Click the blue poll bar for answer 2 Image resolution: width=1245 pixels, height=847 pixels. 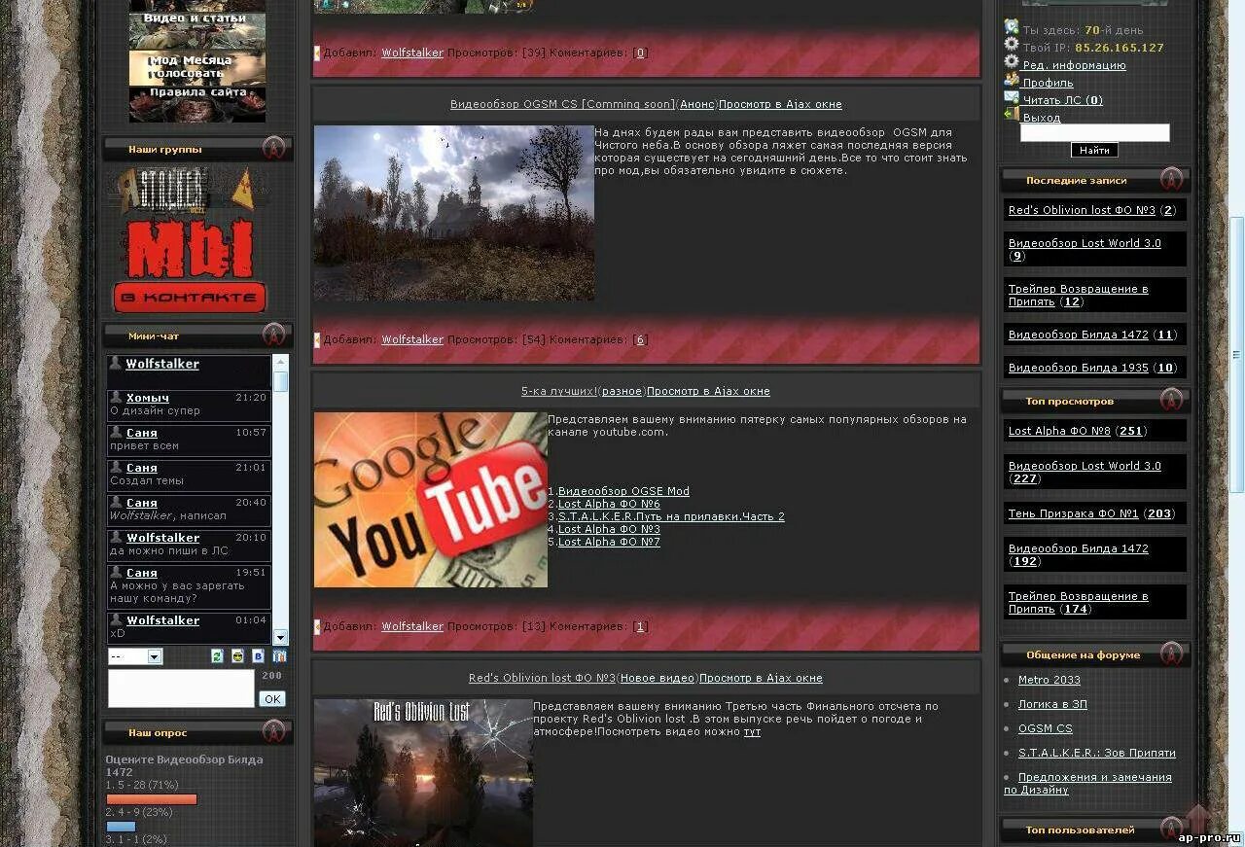pos(121,827)
